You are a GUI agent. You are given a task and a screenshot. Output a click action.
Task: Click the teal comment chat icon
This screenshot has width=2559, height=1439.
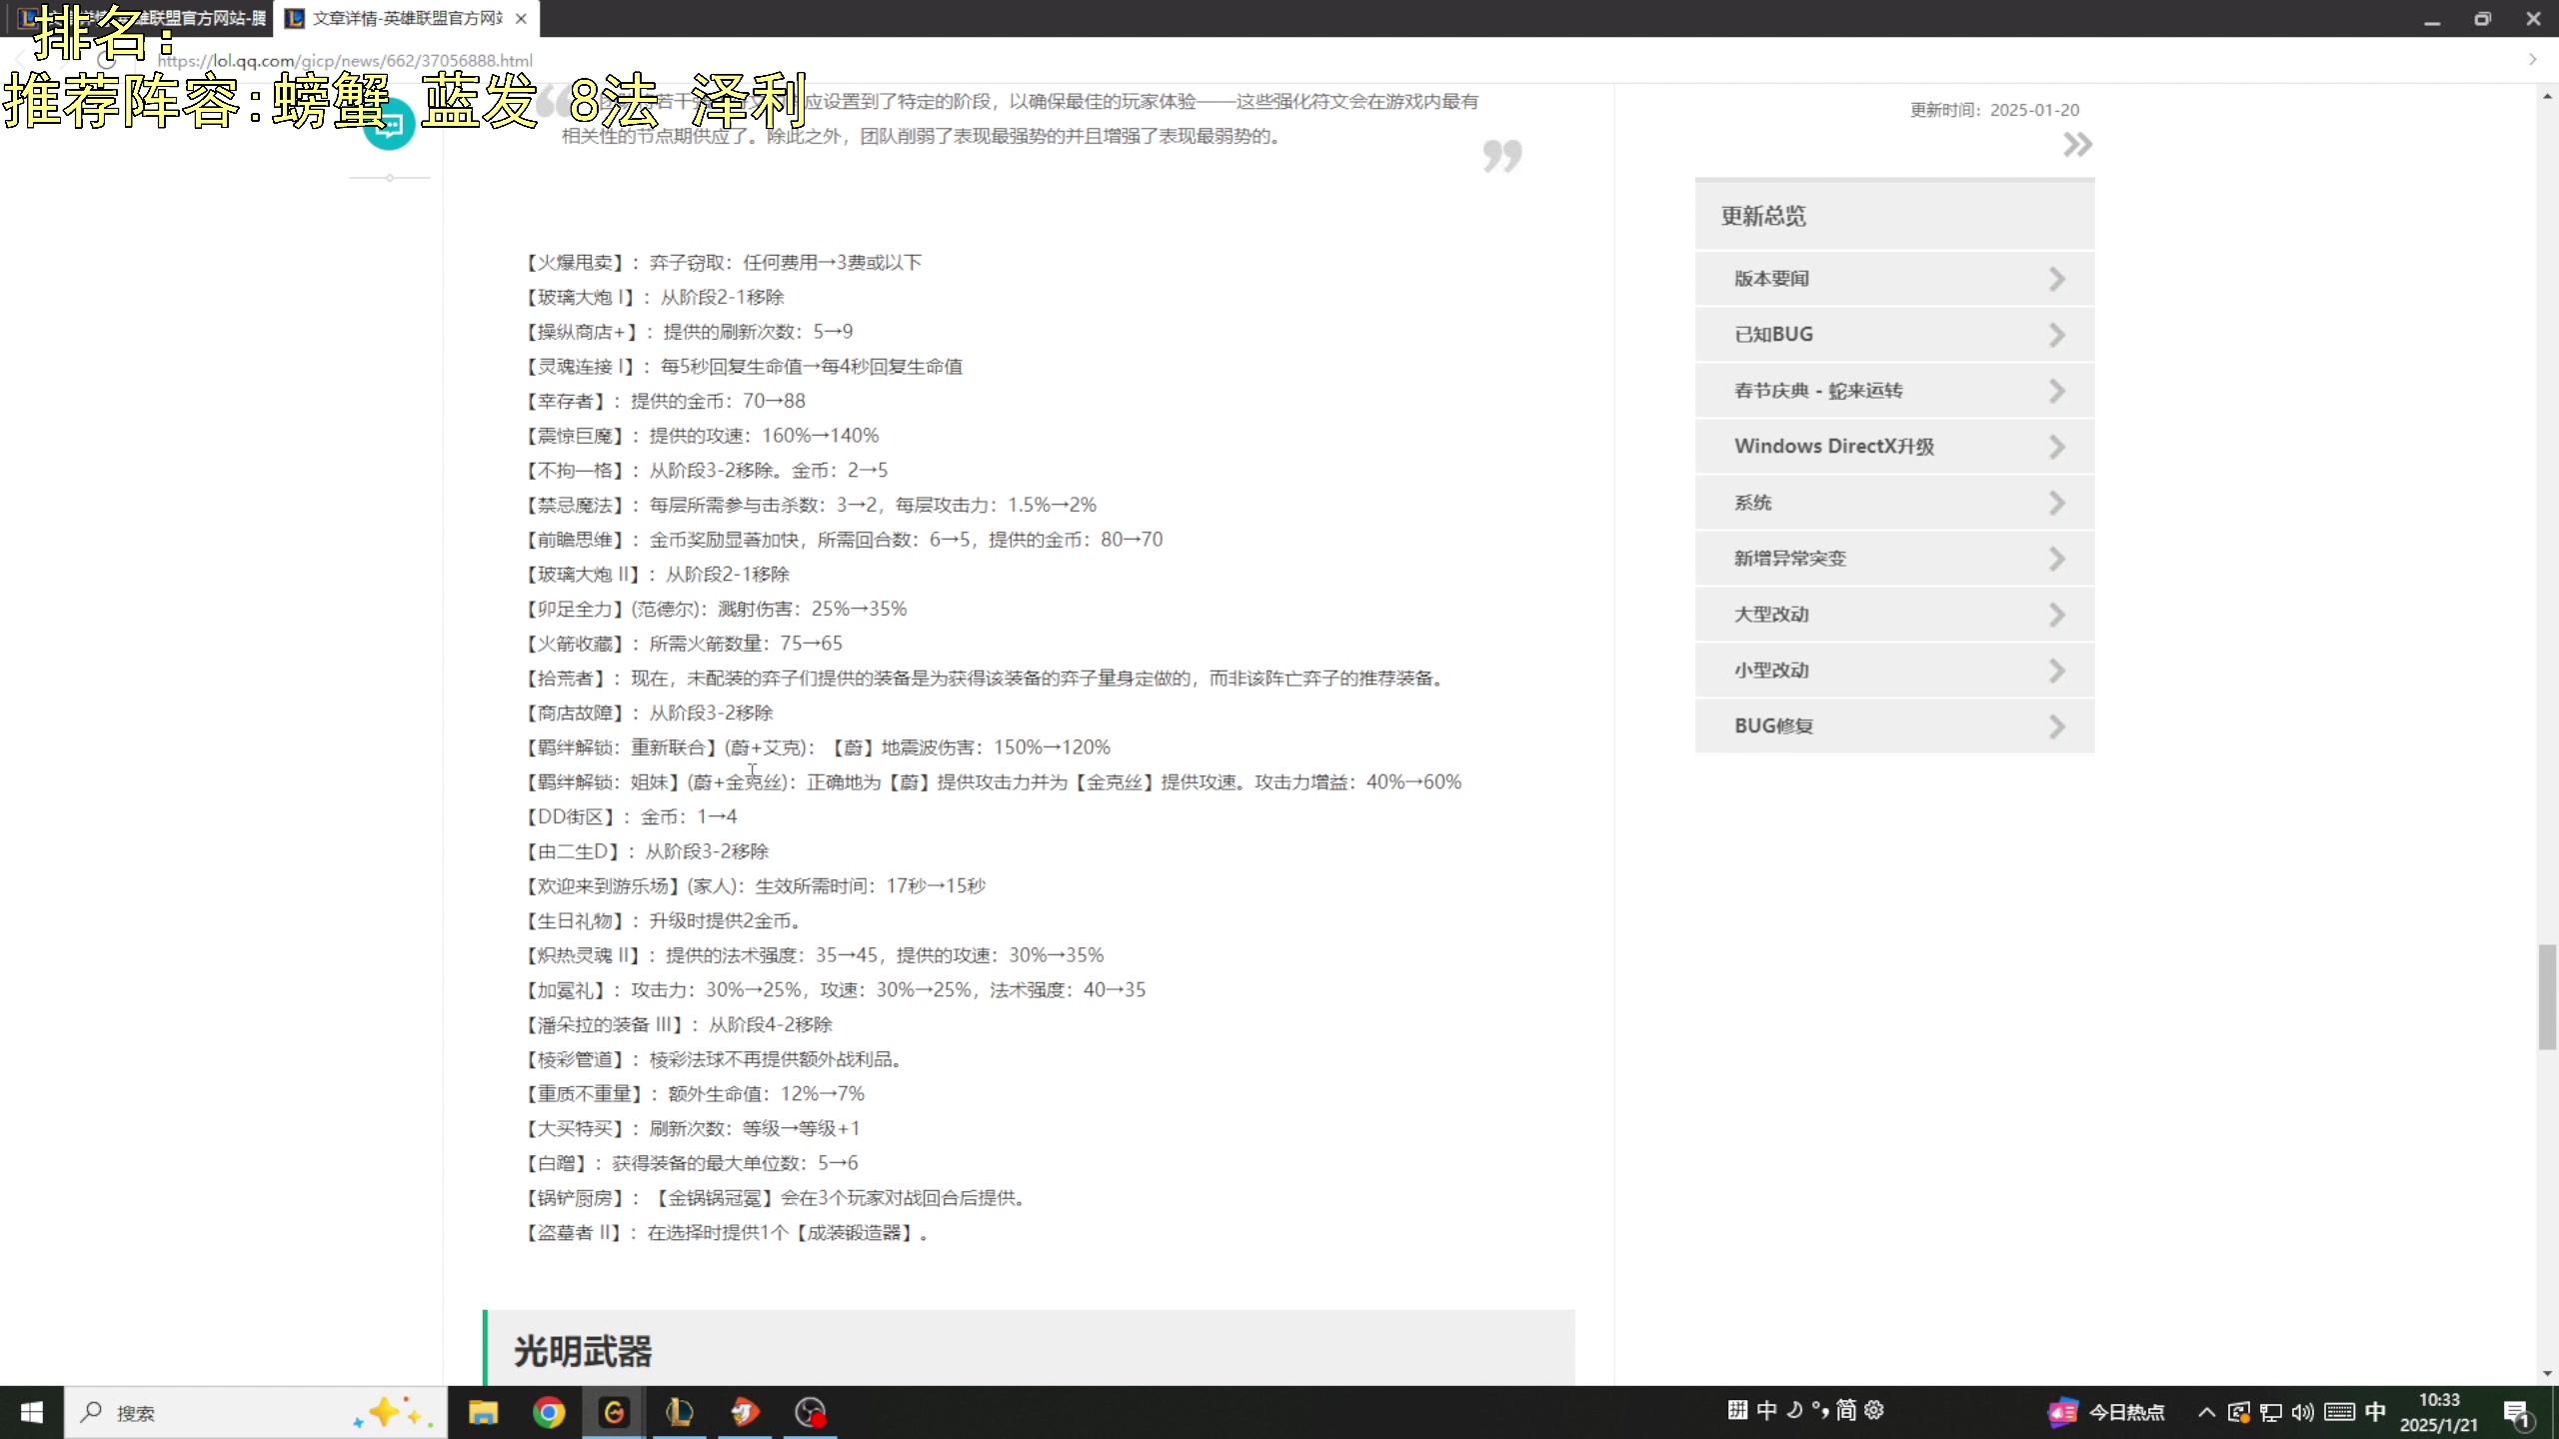389,125
